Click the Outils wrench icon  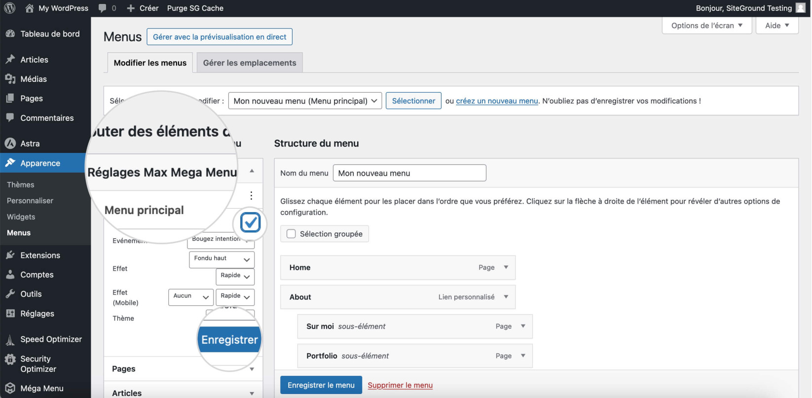click(10, 294)
